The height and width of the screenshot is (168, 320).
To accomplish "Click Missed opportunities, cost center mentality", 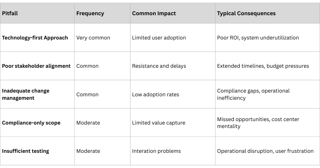I will click(258, 123).
